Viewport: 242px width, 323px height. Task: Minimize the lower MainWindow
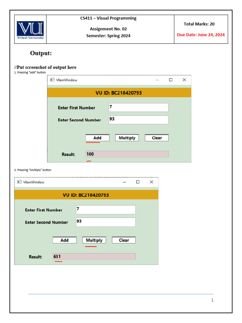(124, 182)
